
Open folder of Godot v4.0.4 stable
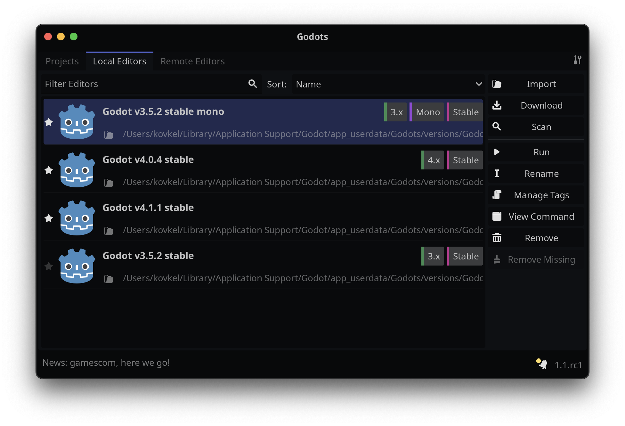[109, 183]
